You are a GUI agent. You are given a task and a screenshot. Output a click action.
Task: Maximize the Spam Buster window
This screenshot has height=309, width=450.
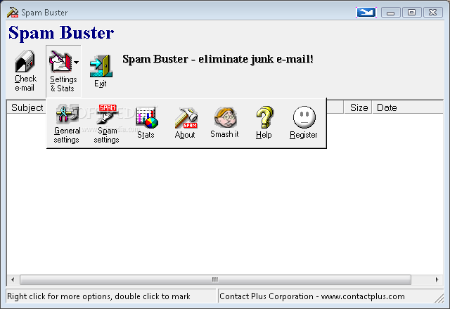coord(412,13)
